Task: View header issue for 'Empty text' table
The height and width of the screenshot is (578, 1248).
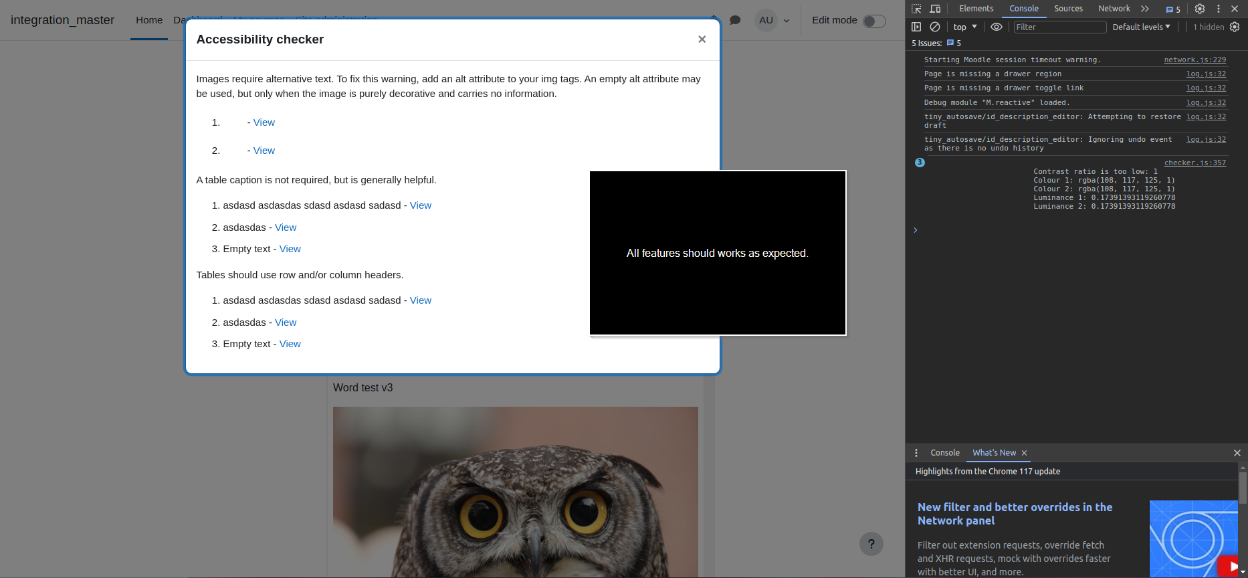Action: [290, 344]
